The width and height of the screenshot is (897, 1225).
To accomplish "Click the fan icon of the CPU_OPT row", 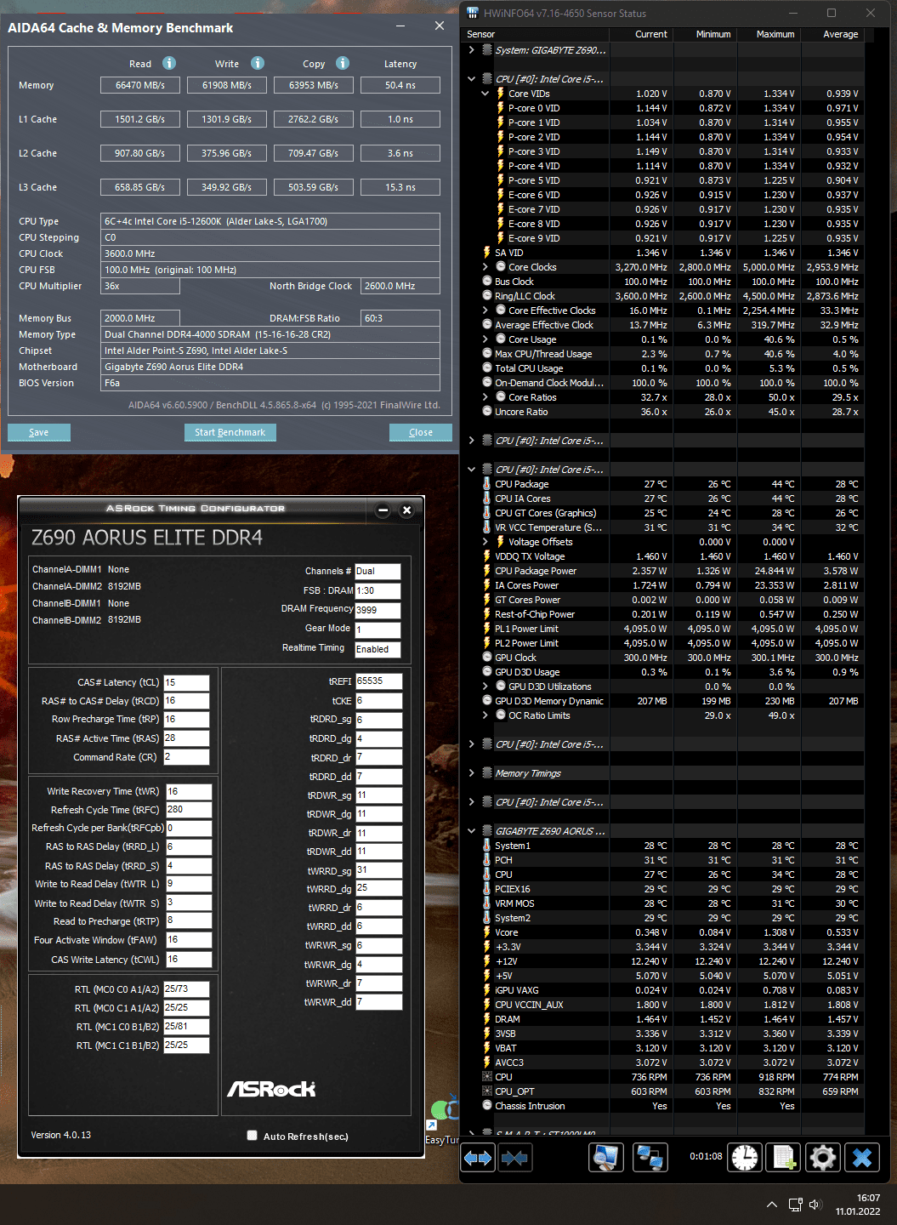I will pyautogui.click(x=487, y=1091).
